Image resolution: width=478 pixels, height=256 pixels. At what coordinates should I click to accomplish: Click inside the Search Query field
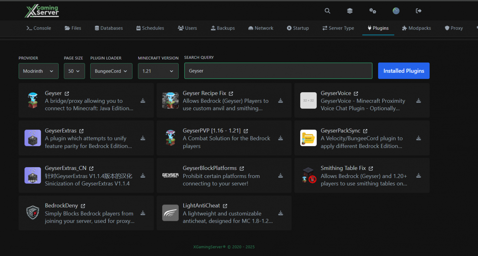(x=278, y=71)
